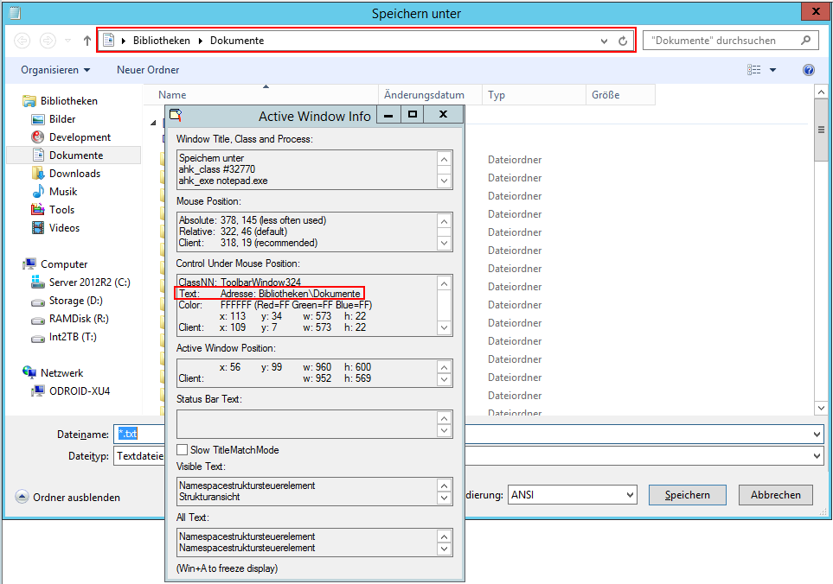This screenshot has width=833, height=584.
Task: Click the Up arrow navigation icon
Action: point(87,41)
